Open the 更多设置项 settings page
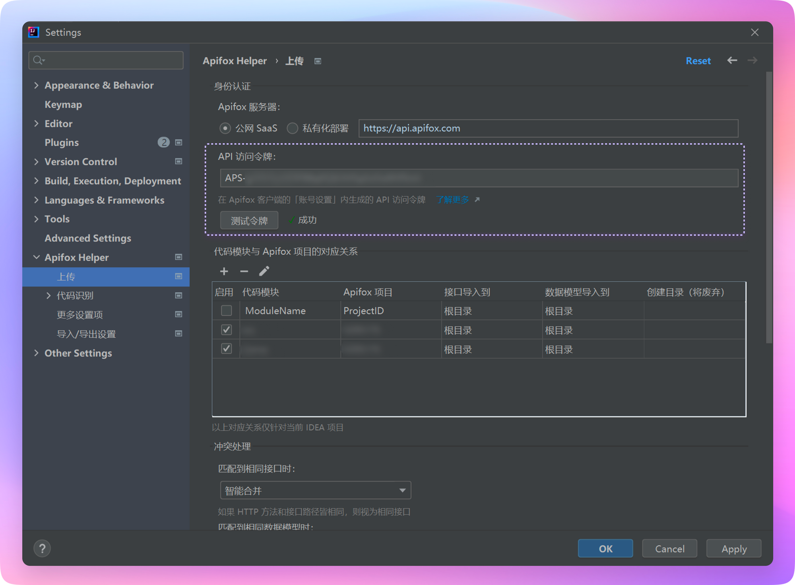The height and width of the screenshot is (585, 795). click(x=80, y=315)
